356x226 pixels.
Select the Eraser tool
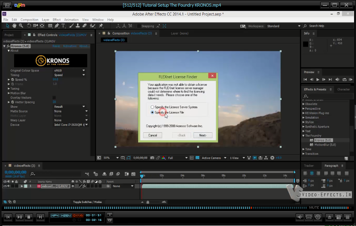85,26
